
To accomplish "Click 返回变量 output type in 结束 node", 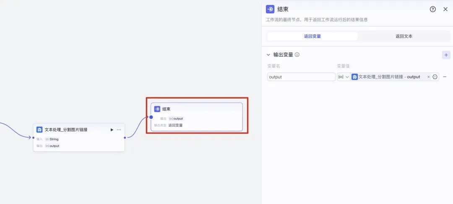I will [x=176, y=125].
